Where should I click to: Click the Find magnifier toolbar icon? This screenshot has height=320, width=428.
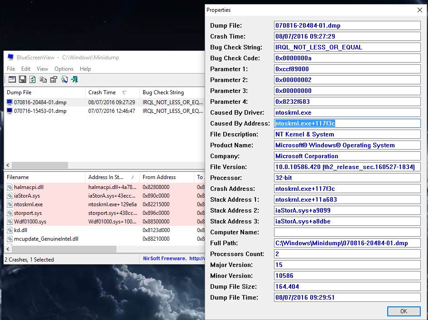64,79
